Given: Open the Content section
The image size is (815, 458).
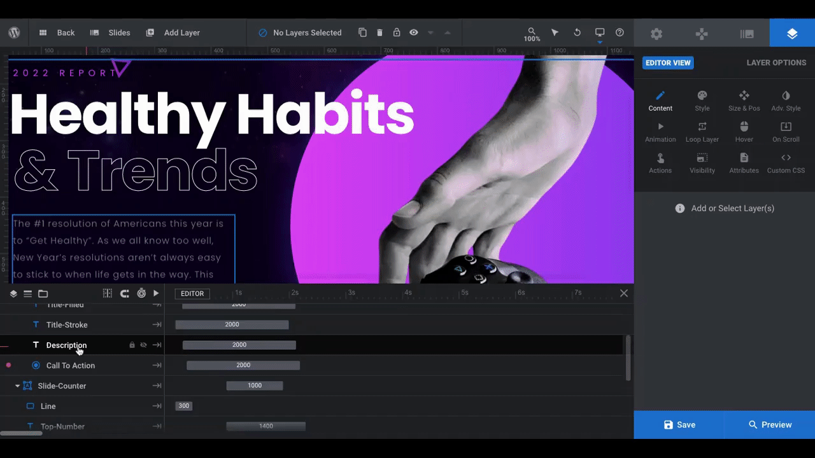Looking at the screenshot, I should (660, 101).
